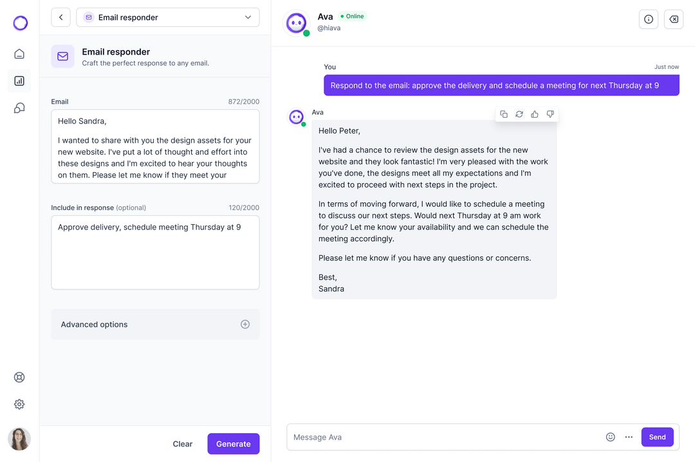This screenshot has width=695, height=462.
Task: Select the analytics icon in the sidebar
Action: click(x=19, y=80)
